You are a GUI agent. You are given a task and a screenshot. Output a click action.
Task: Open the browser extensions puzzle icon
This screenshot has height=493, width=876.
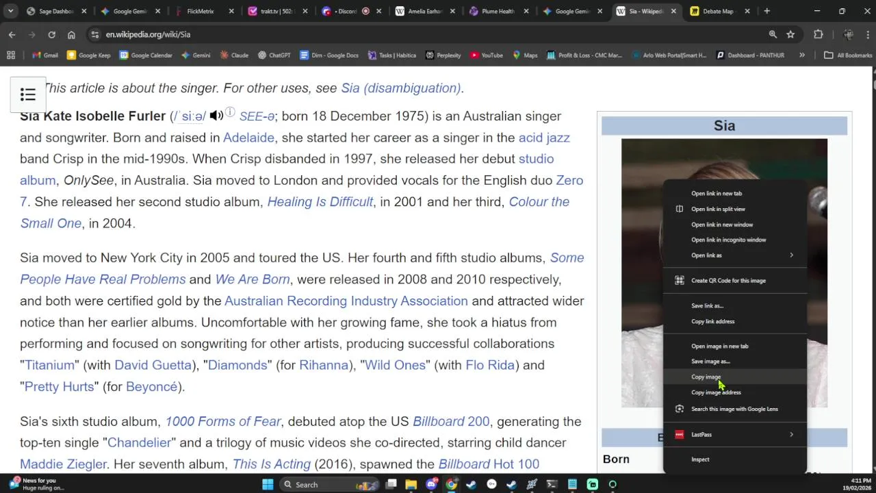[x=818, y=34]
